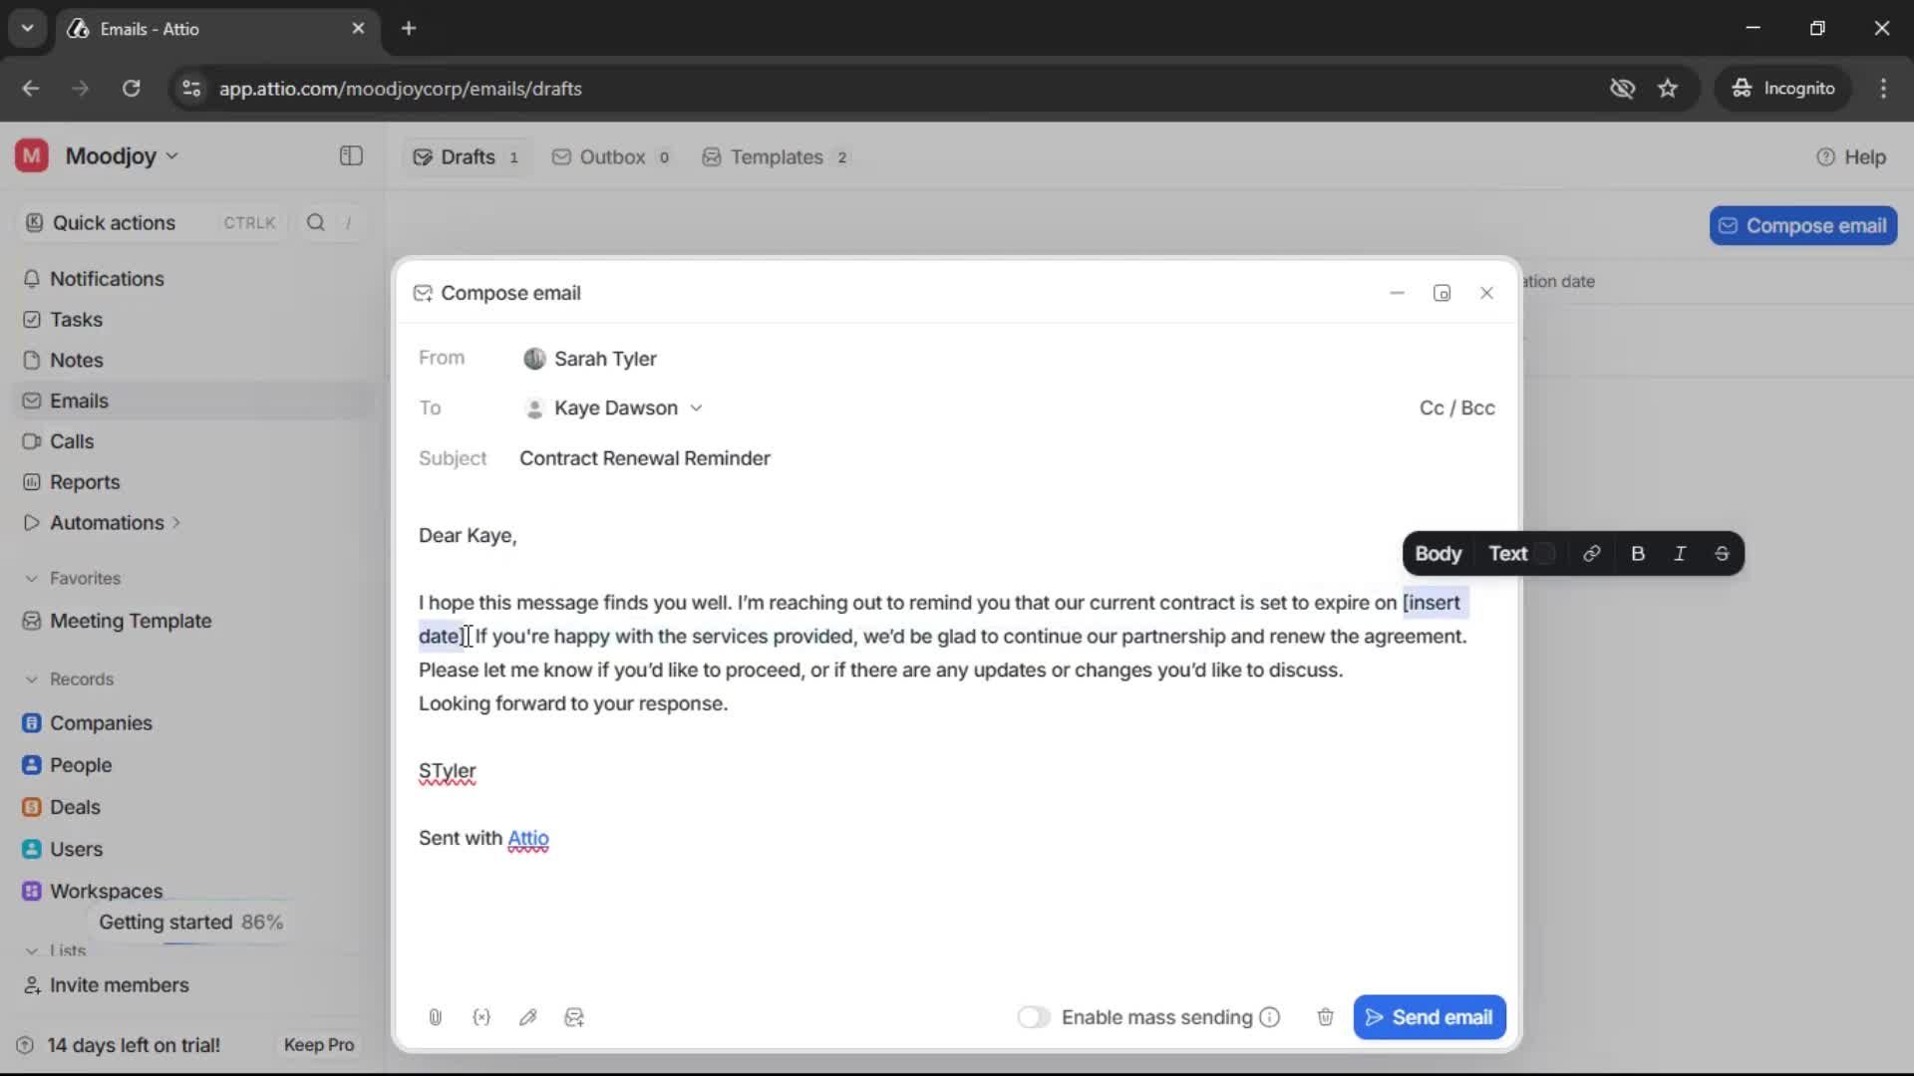Insert a variable with the {x} icon
The width and height of the screenshot is (1914, 1076).
pos(481,1017)
